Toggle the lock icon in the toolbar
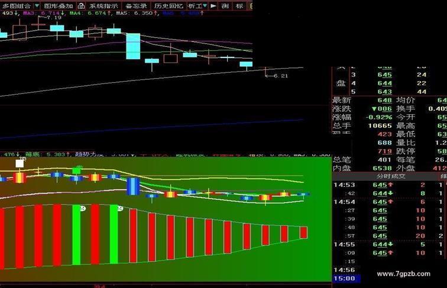447x288 pixels. [x=81, y=6]
